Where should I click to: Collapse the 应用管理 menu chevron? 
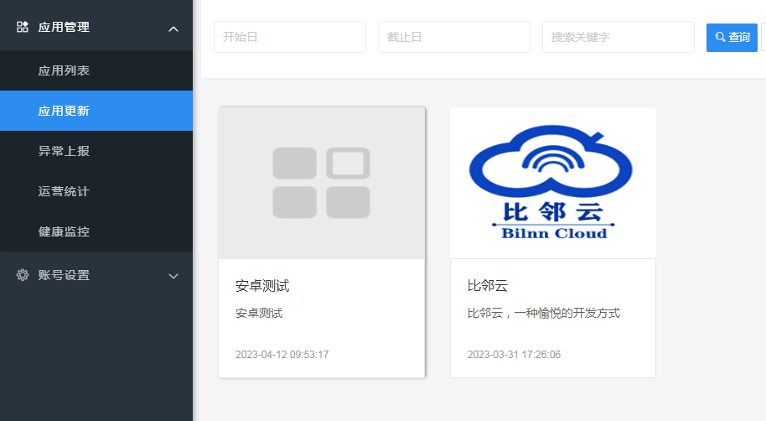pyautogui.click(x=173, y=29)
